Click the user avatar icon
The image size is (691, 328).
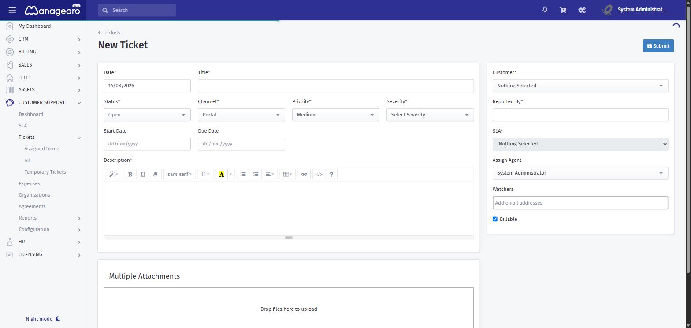[x=607, y=10]
